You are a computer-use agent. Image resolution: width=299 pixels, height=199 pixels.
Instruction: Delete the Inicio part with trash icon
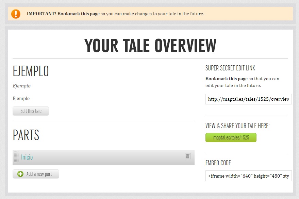pyautogui.click(x=188, y=156)
